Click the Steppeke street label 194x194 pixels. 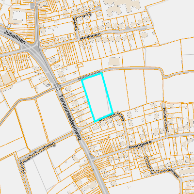141,145
